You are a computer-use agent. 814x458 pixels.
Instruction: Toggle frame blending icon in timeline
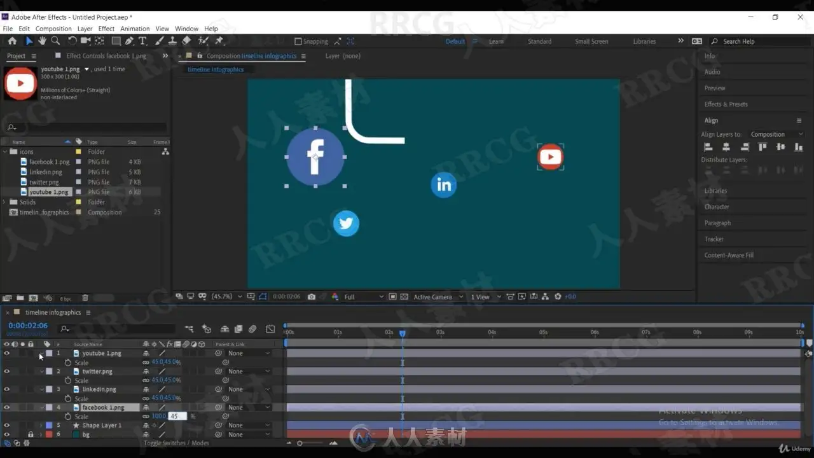click(x=238, y=329)
